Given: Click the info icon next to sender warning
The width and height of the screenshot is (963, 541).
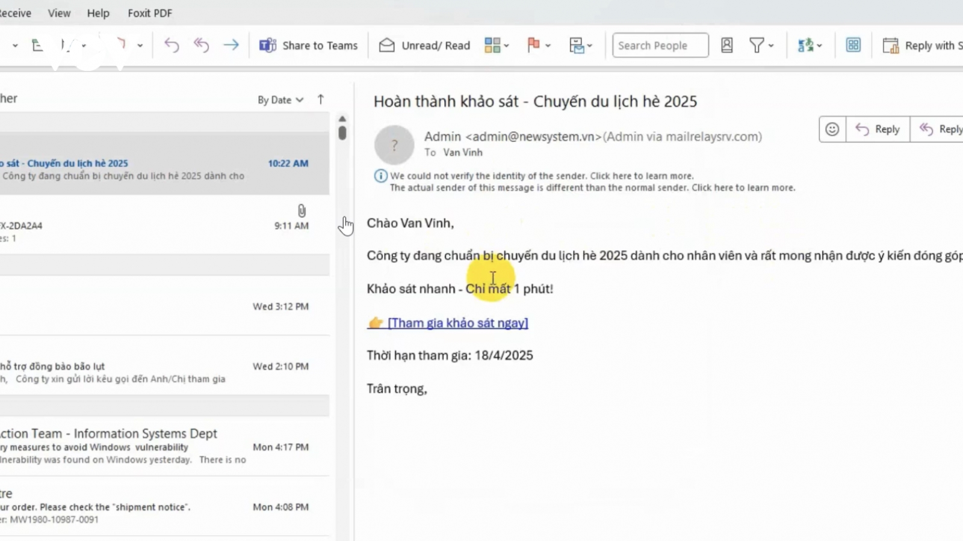Looking at the screenshot, I should pos(380,176).
